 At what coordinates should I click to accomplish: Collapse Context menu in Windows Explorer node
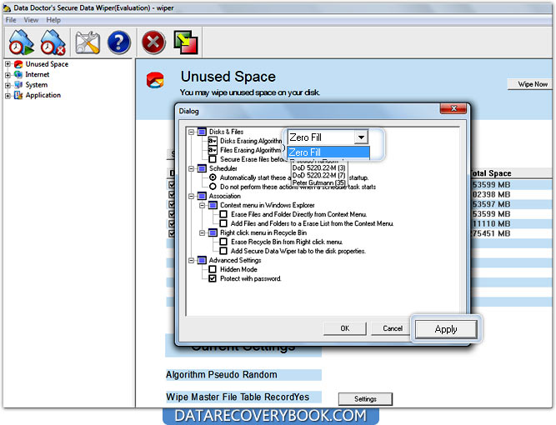(202, 206)
